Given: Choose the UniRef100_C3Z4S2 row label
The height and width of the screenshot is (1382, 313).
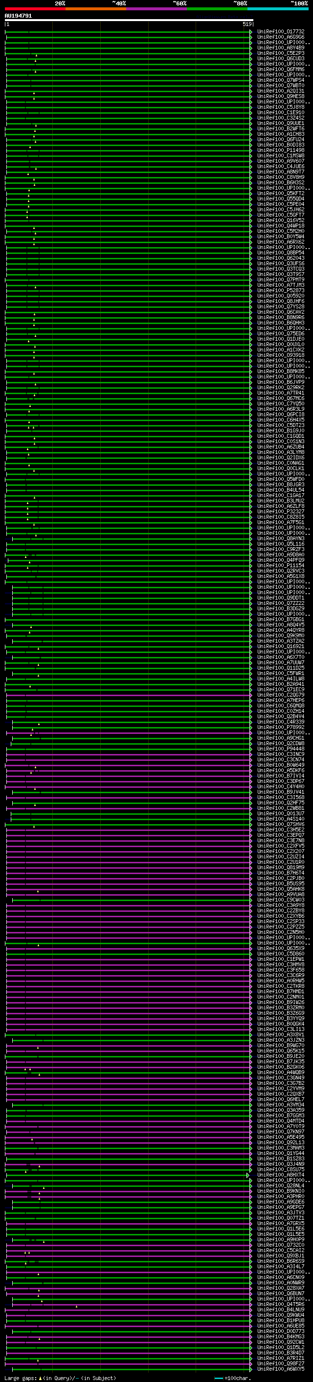Looking at the screenshot, I should [x=280, y=118].
